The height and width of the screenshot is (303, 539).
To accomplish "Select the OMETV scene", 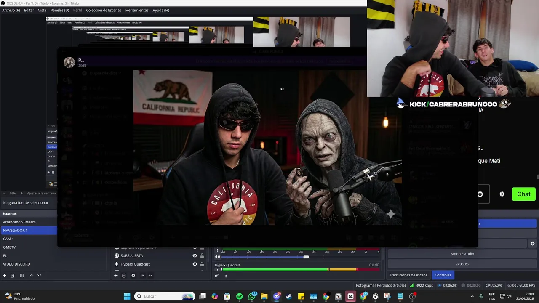I will tap(29, 247).
